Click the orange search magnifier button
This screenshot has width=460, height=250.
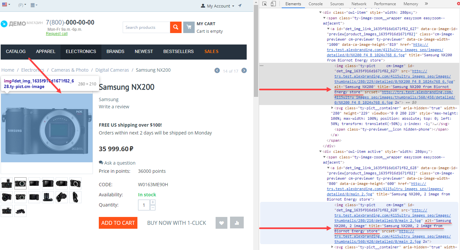[x=176, y=27]
